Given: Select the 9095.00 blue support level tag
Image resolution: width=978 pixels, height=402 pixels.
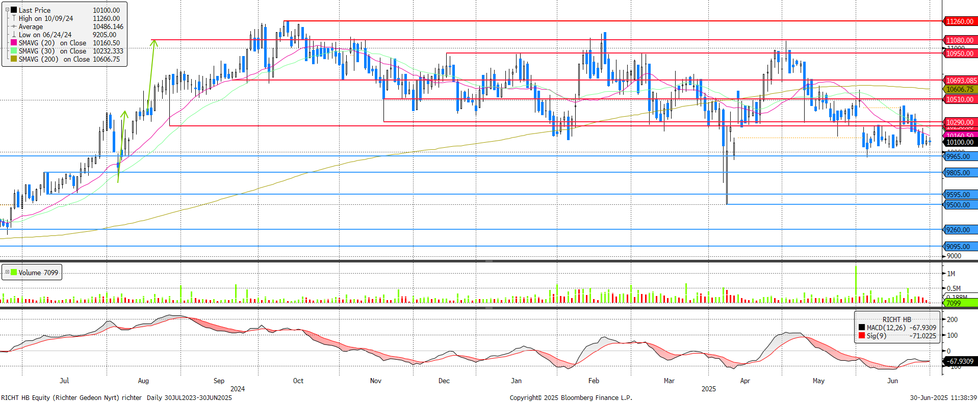Looking at the screenshot, I should click(x=961, y=247).
